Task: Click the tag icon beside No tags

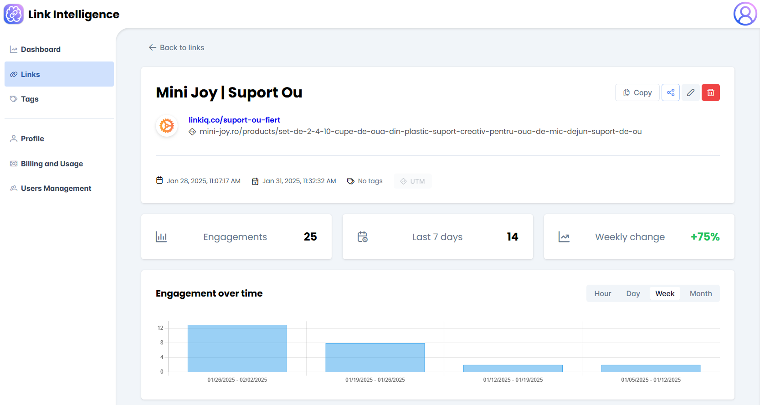Action: click(x=350, y=181)
